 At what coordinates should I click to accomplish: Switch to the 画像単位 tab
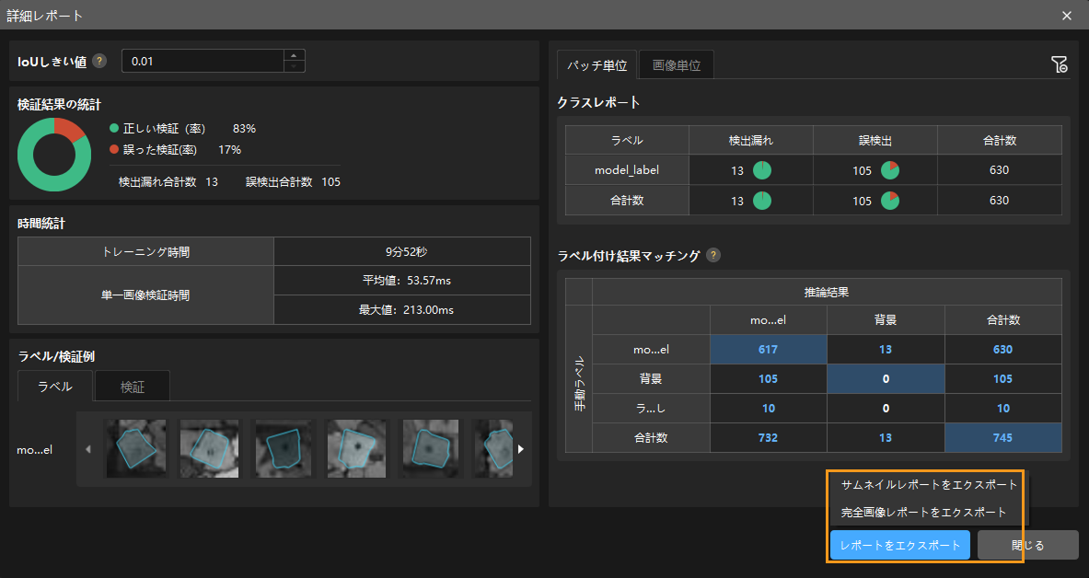pyautogui.click(x=677, y=65)
